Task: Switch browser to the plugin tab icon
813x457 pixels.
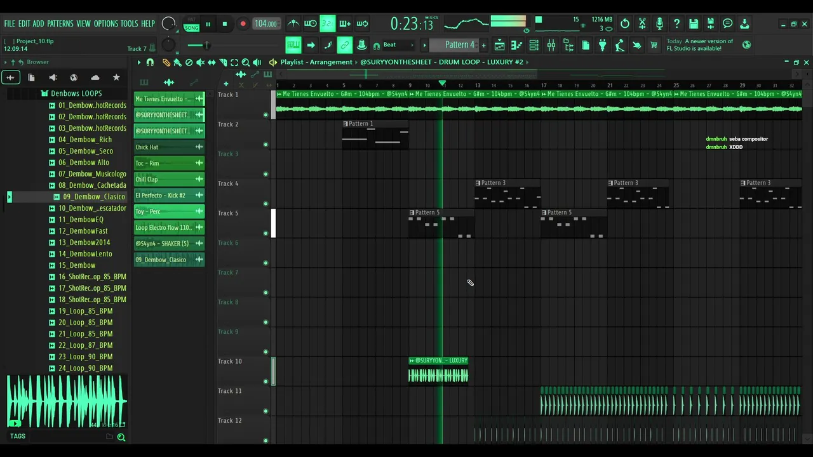Action: click(x=53, y=77)
